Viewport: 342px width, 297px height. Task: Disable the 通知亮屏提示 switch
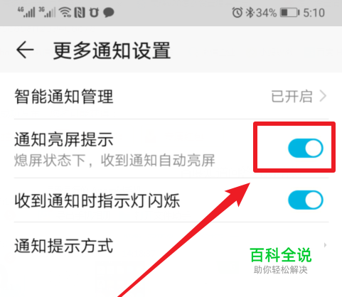[x=306, y=148]
